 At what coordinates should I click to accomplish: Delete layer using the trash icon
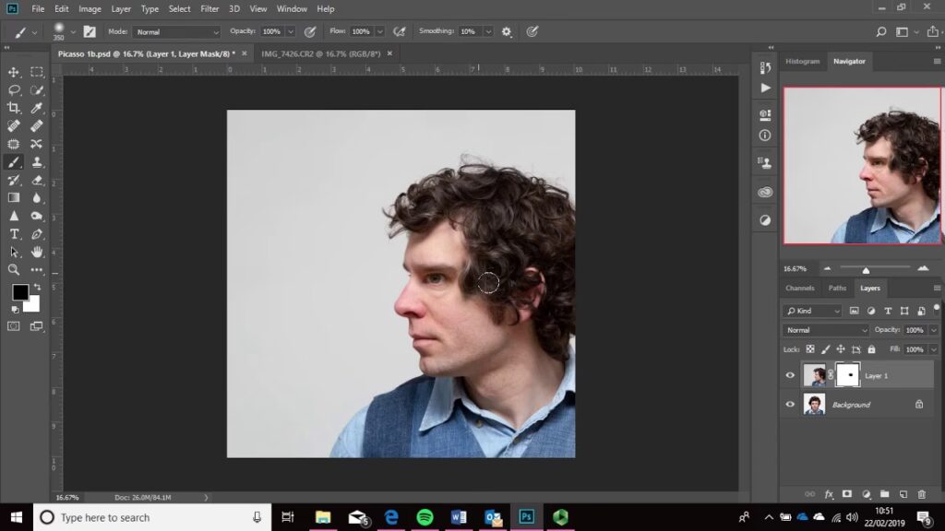pos(921,494)
